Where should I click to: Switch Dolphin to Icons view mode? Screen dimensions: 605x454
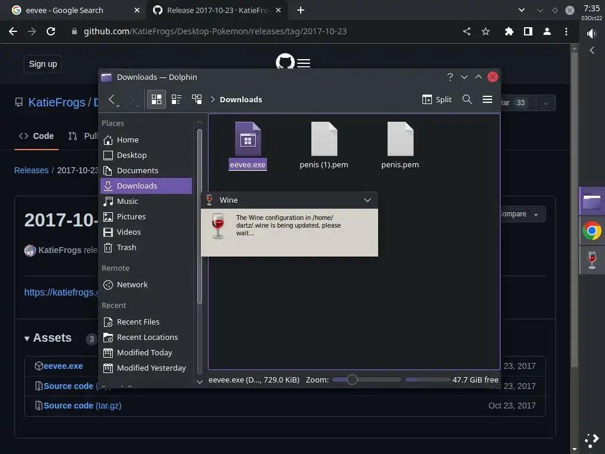156,99
